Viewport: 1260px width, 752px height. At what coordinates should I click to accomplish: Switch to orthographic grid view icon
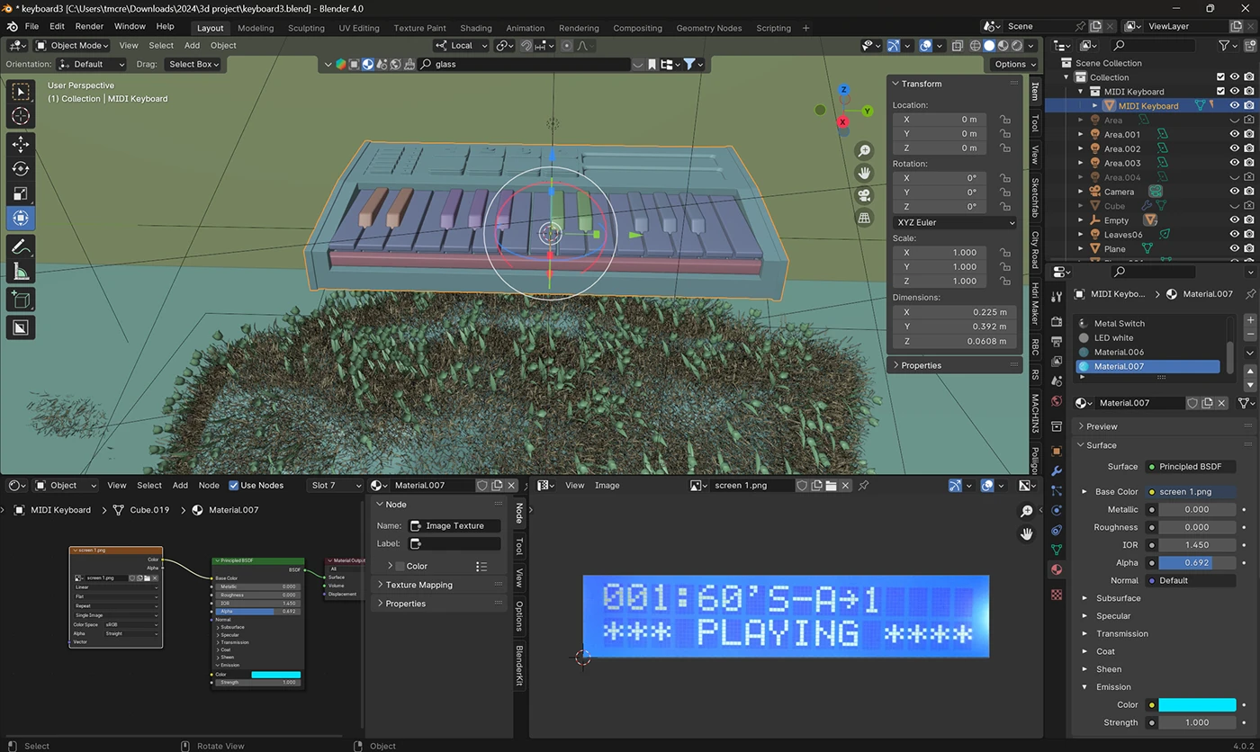pyautogui.click(x=864, y=218)
